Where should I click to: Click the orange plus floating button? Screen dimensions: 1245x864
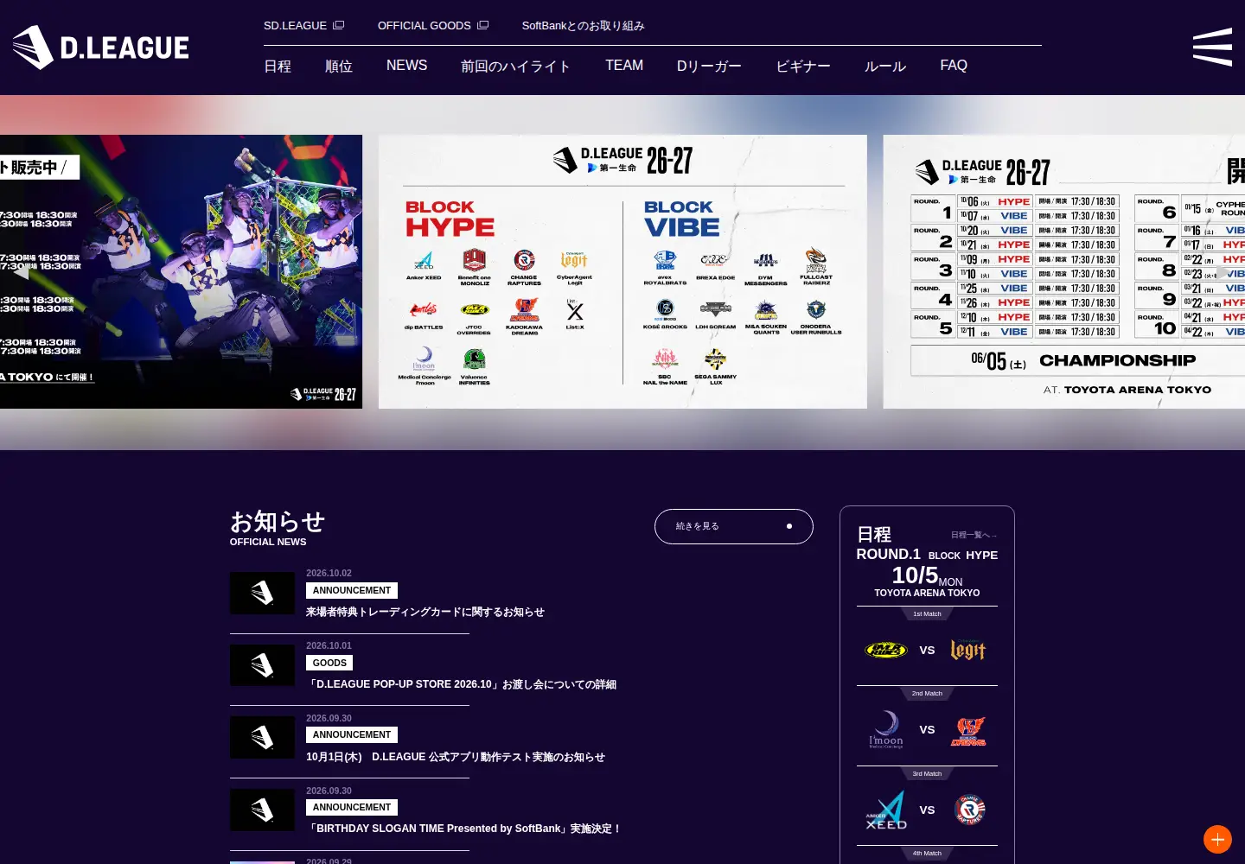pyautogui.click(x=1217, y=839)
